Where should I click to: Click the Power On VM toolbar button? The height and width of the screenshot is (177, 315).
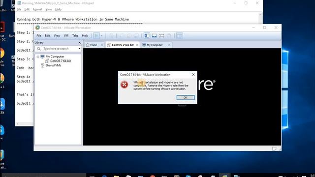(96, 36)
